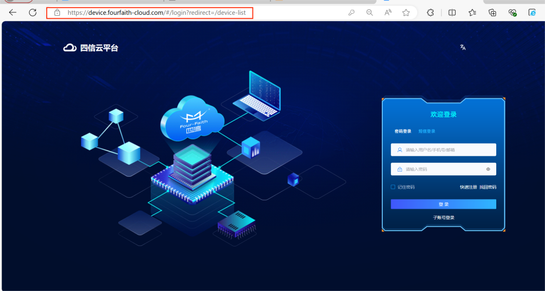Open the browser Extensions puzzle icon
Image resolution: width=545 pixels, height=291 pixels.
coord(430,13)
